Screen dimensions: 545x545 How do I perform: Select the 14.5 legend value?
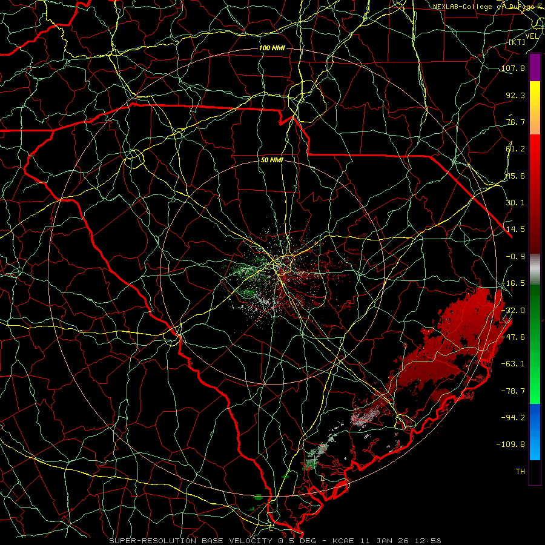pos(515,230)
